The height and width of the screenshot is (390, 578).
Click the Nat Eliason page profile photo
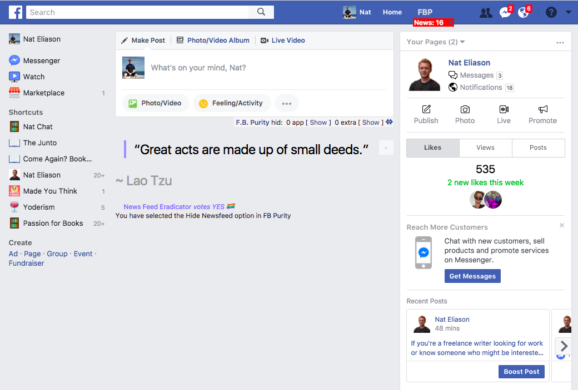tap(425, 75)
